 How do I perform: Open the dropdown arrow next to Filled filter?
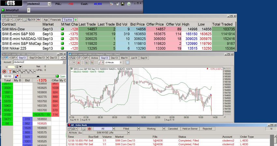[138, 129]
